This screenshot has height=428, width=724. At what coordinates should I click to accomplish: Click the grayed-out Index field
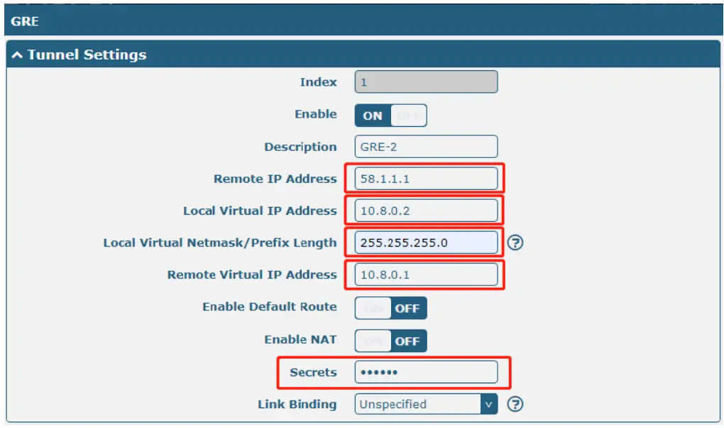pyautogui.click(x=425, y=82)
